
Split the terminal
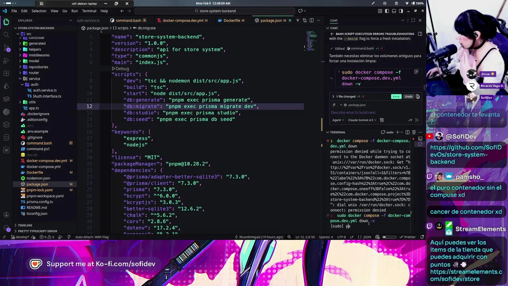pos(408,132)
